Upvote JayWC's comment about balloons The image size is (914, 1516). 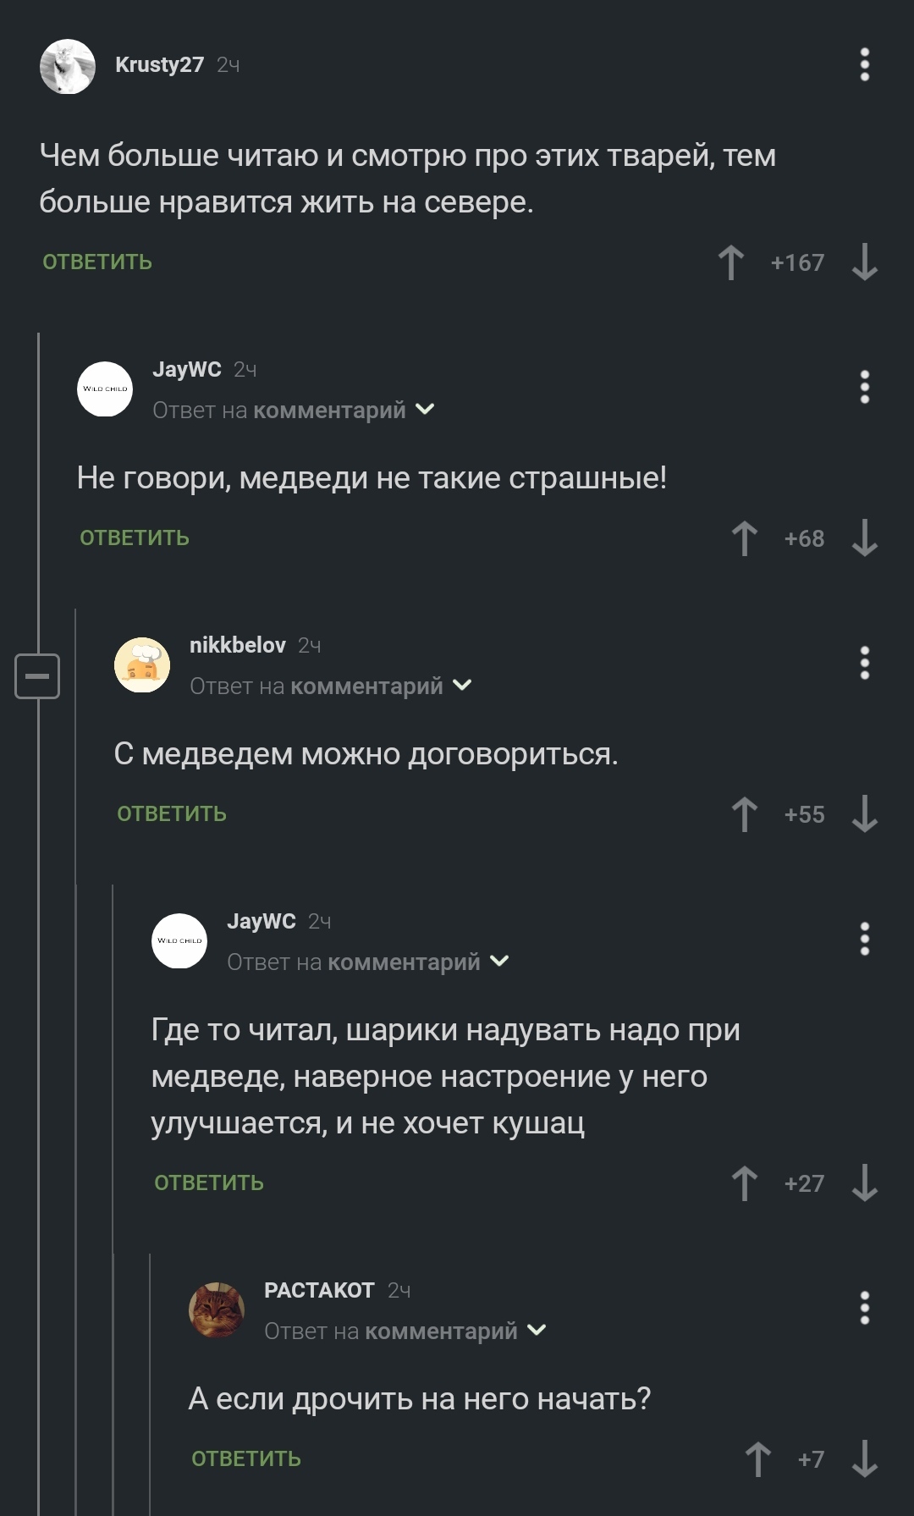point(745,1183)
